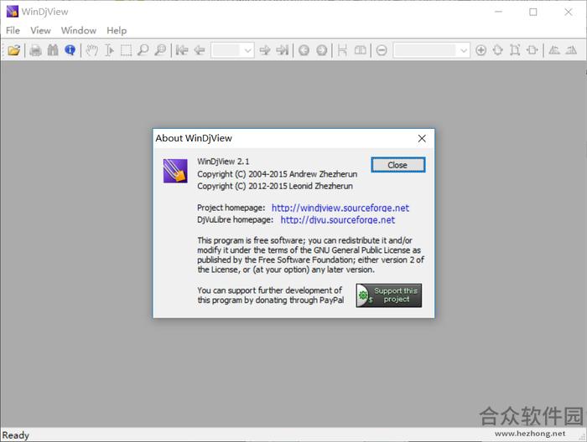587x442 pixels.
Task: Click the Open file folder icon
Action: 14,50
